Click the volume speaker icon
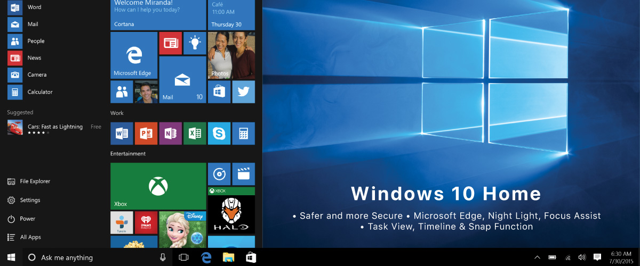The image size is (640, 266). tap(582, 257)
